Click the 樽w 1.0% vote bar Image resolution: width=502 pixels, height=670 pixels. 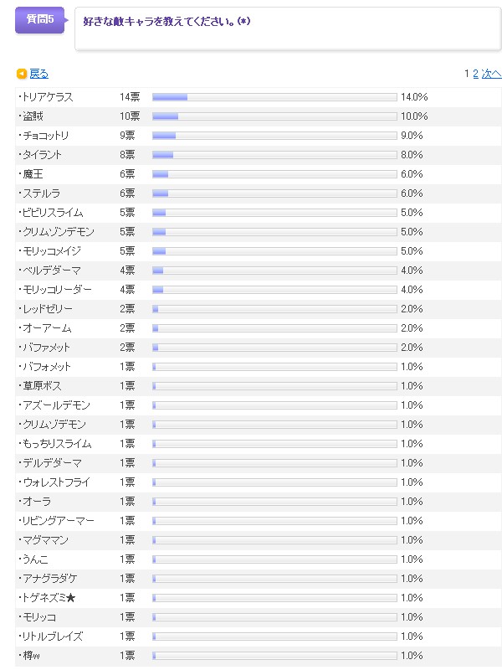coord(274,656)
